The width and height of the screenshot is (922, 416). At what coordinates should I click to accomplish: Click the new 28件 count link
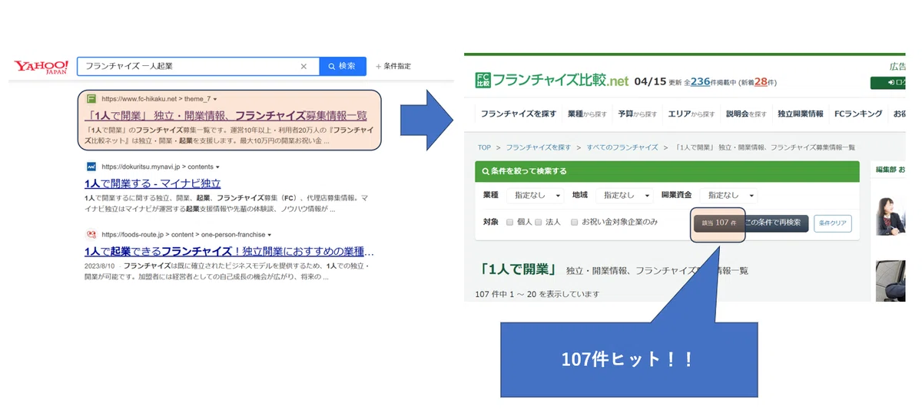pyautogui.click(x=761, y=81)
